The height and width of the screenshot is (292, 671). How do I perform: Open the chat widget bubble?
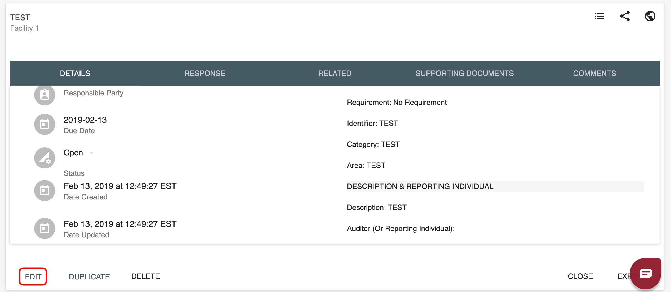pos(645,274)
